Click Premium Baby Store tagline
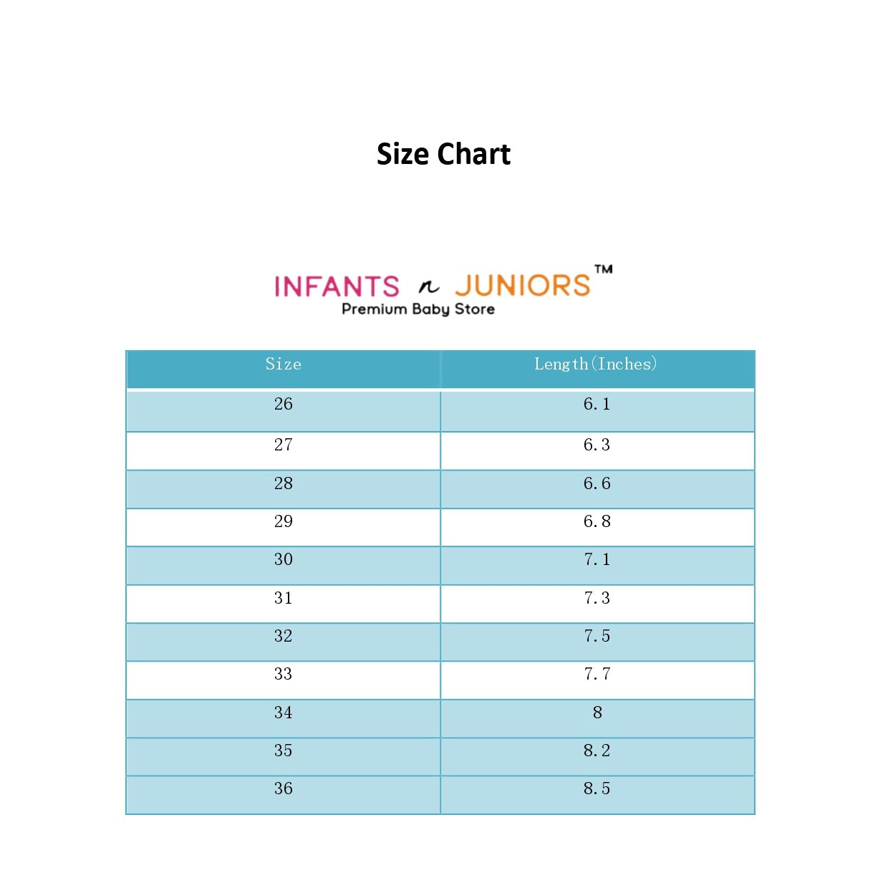 click(418, 309)
